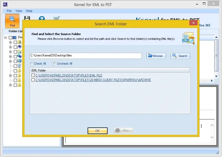
Task: Open the SPARROW\ARCHIVE folder path link
Action: point(93,80)
